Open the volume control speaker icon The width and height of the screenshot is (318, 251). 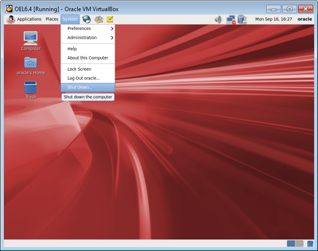[x=219, y=19]
